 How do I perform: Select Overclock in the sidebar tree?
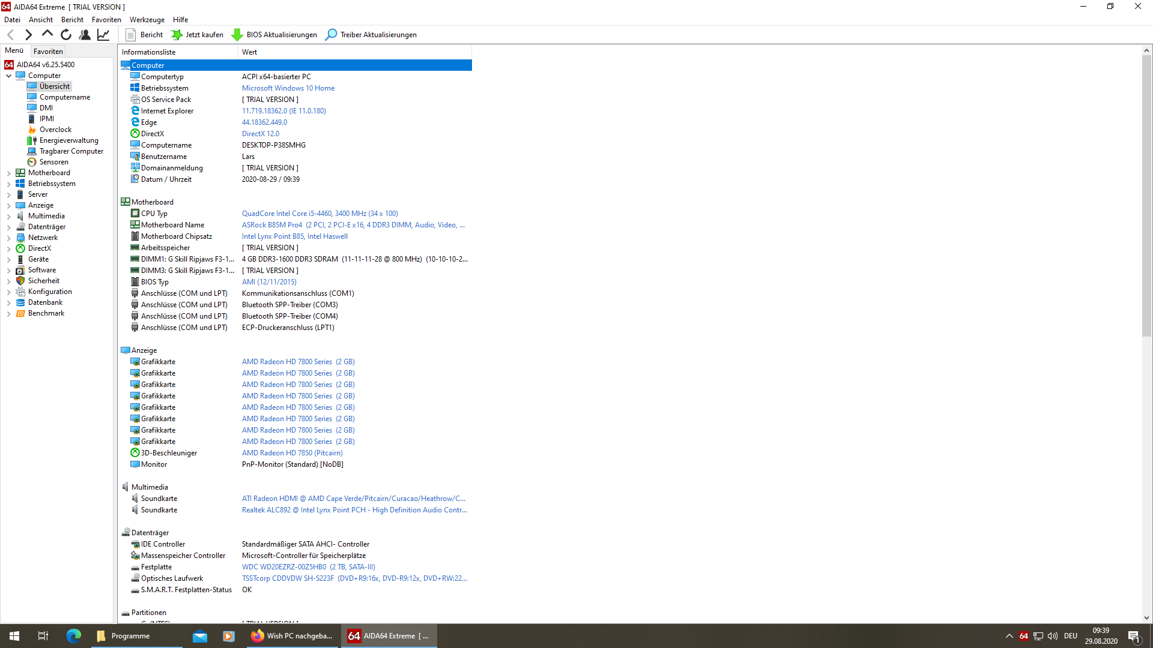point(55,130)
